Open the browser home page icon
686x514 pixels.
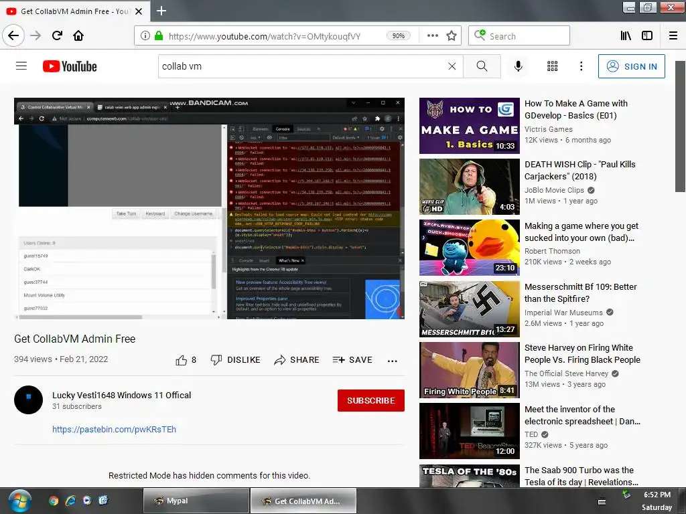pos(78,35)
